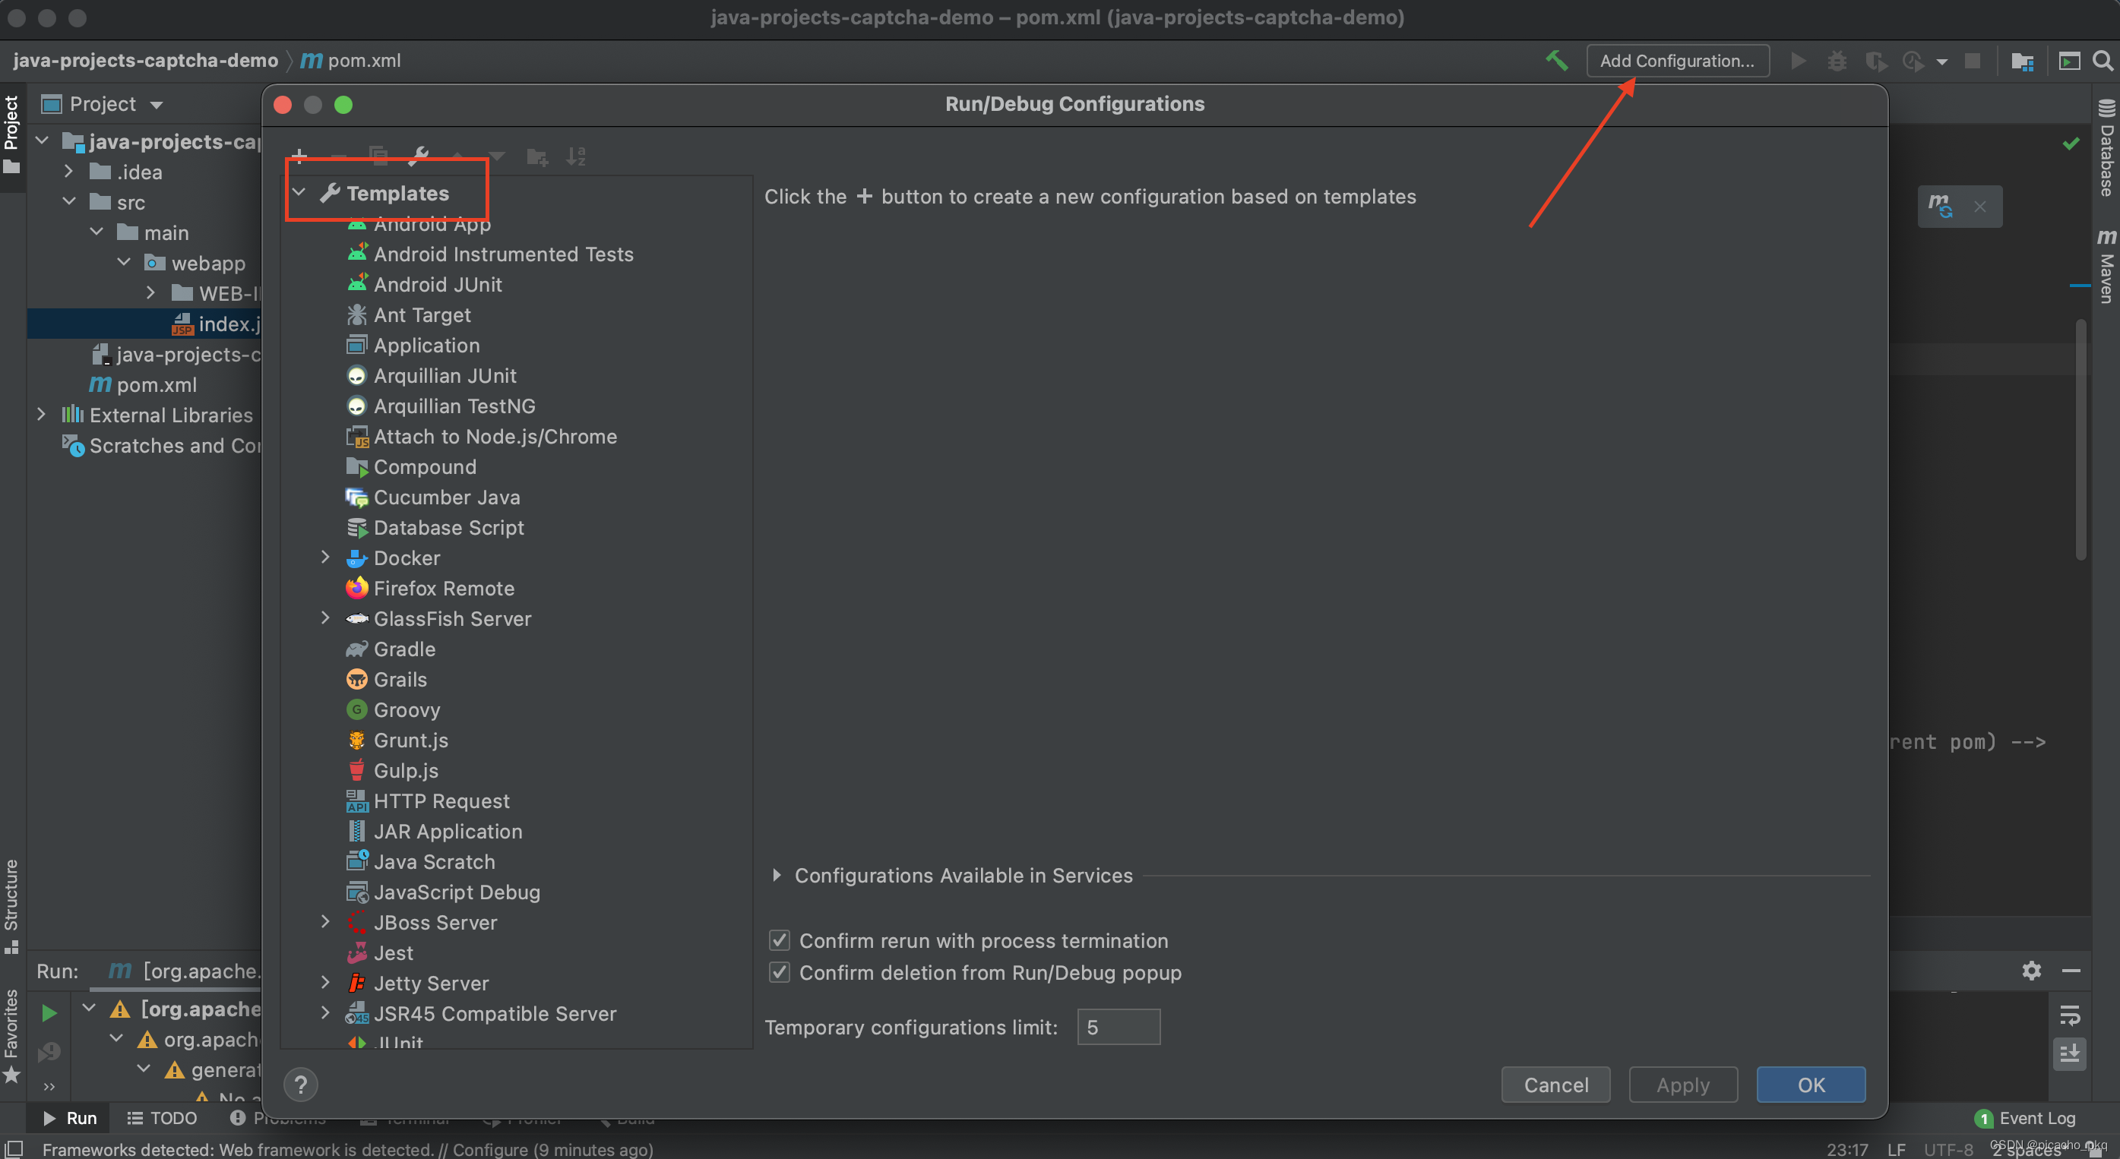Screen dimensions: 2120x1159
Task: Hide the Run tool window via minus icon
Action: click(2071, 970)
